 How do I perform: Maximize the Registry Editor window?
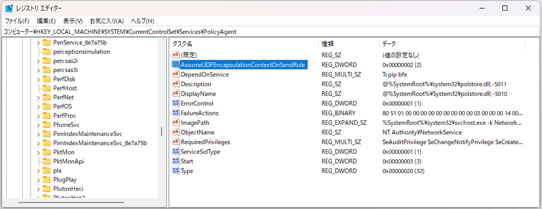pos(505,8)
